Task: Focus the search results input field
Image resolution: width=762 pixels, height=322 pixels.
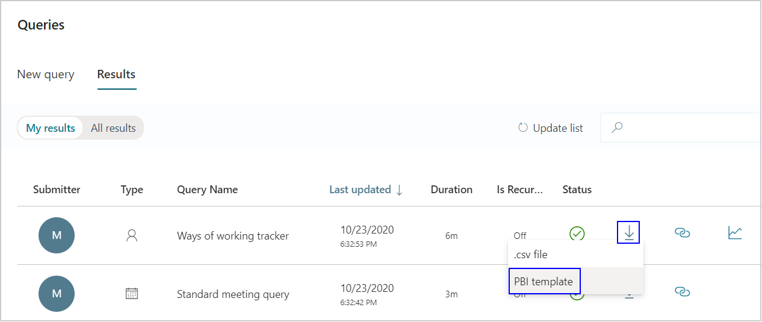Action: pos(681,128)
